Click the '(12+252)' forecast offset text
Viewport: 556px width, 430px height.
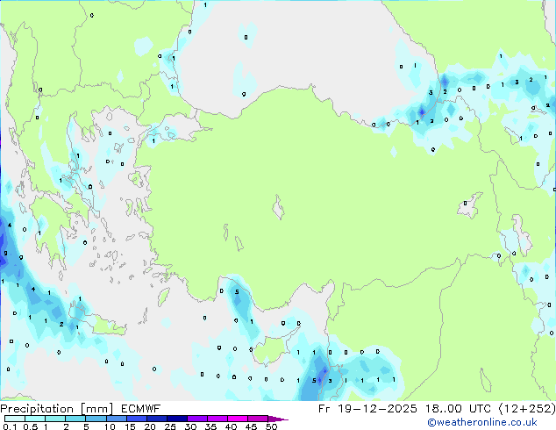(527, 409)
